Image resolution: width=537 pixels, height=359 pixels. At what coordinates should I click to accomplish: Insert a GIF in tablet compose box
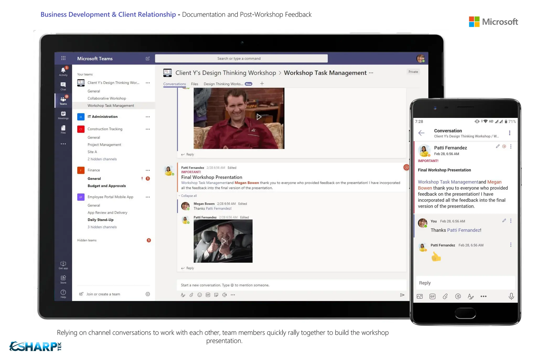point(208,295)
